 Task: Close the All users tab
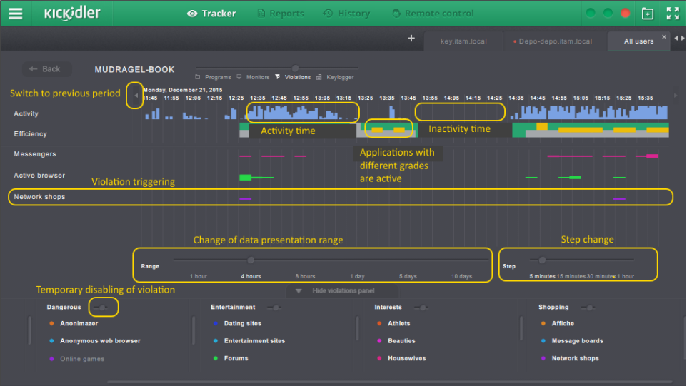(664, 37)
